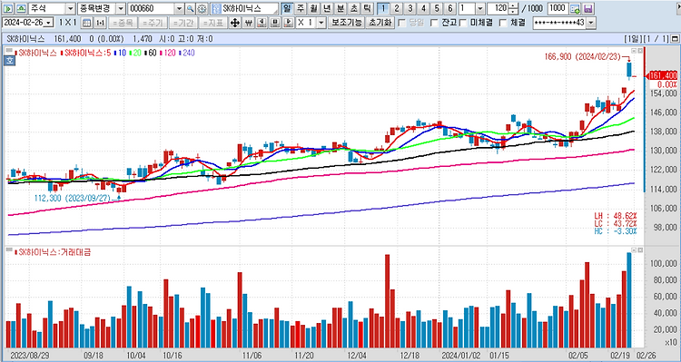Click the chart add icon with green plus
Viewport: 681px width, 362px height.
[576, 9]
